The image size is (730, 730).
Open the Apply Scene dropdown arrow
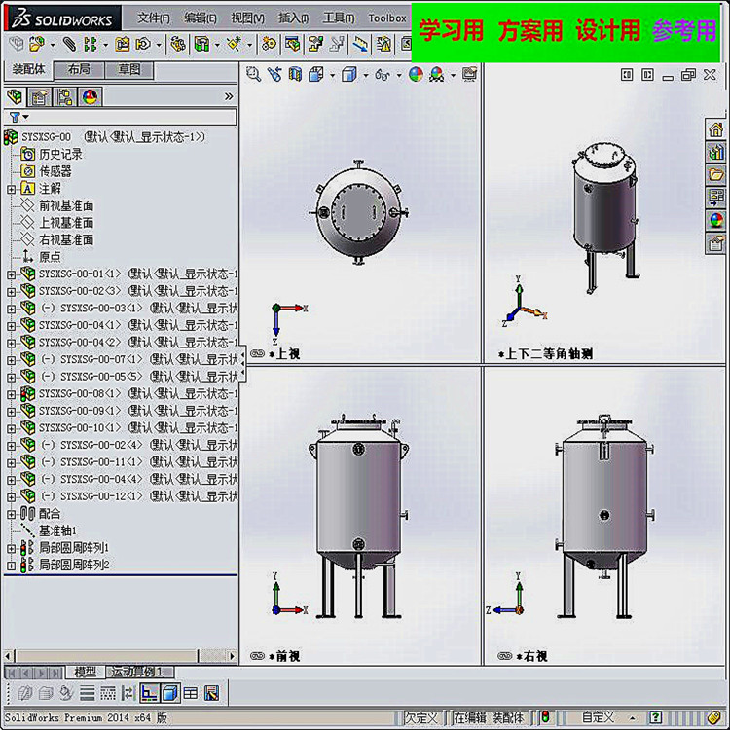(x=453, y=75)
